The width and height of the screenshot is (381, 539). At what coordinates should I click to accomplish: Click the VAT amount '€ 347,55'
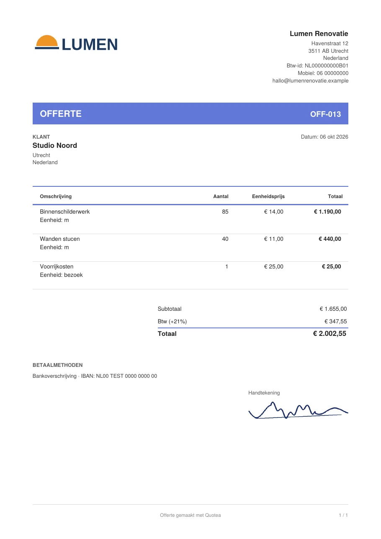click(x=336, y=322)
